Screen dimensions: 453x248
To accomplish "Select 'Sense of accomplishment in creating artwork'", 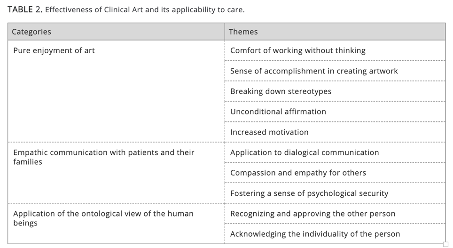I will (314, 71).
